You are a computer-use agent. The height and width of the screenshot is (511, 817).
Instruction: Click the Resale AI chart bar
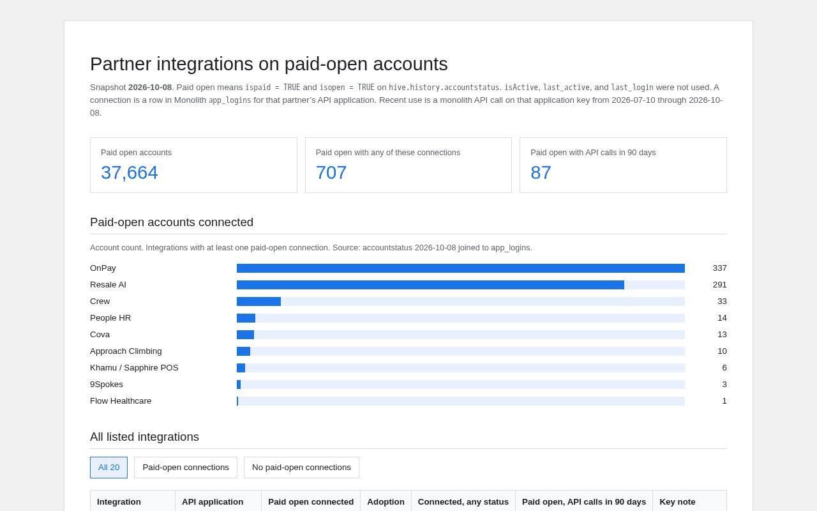tap(430, 285)
